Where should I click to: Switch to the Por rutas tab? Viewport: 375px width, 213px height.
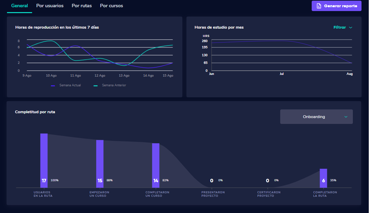pyautogui.click(x=82, y=6)
